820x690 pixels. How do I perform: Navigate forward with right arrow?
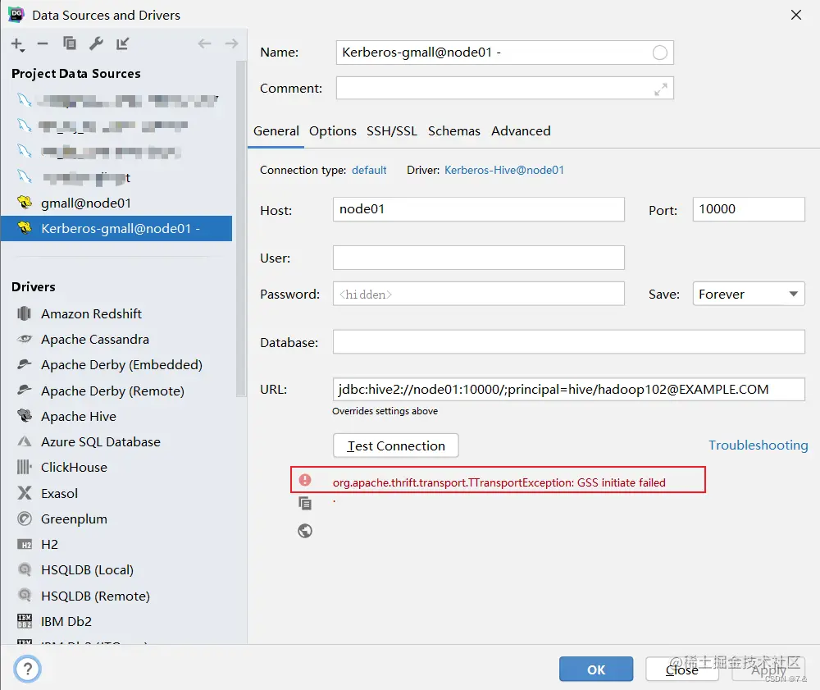[x=231, y=44]
